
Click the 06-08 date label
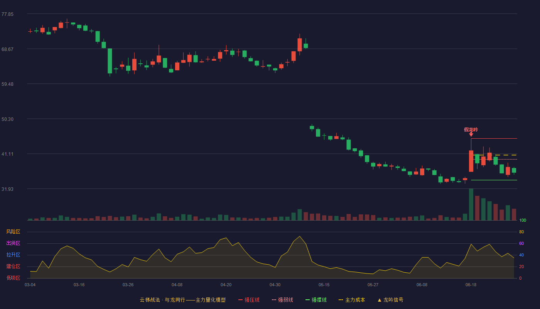422,285
